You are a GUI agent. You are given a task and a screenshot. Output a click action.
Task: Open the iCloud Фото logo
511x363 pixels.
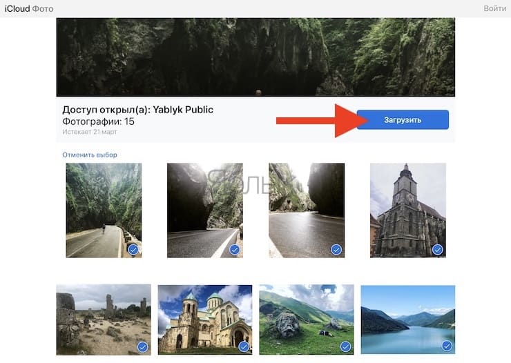tap(29, 9)
